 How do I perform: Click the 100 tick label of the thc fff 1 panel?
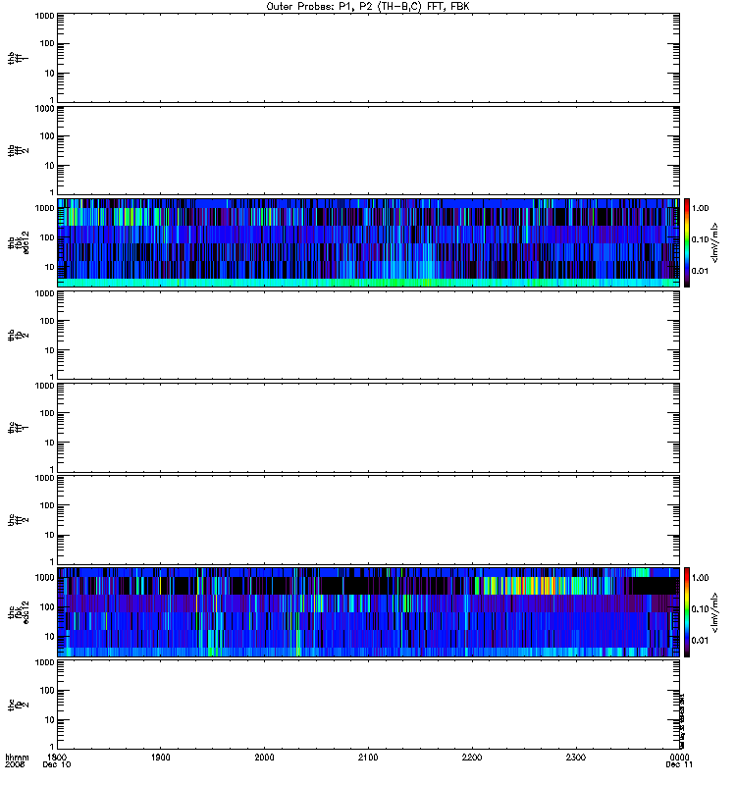[47, 413]
